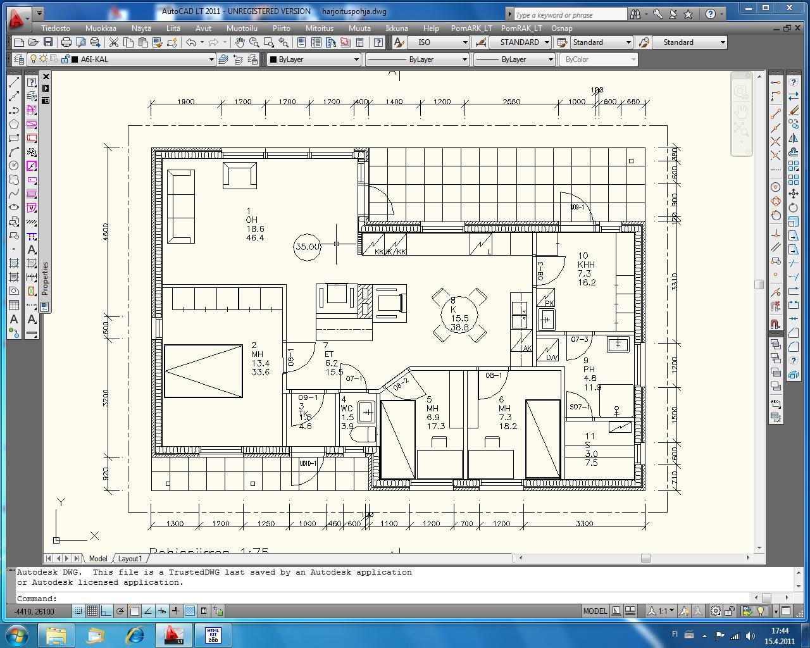
Task: Activate the Pan hand tool
Action: pyautogui.click(x=240, y=42)
